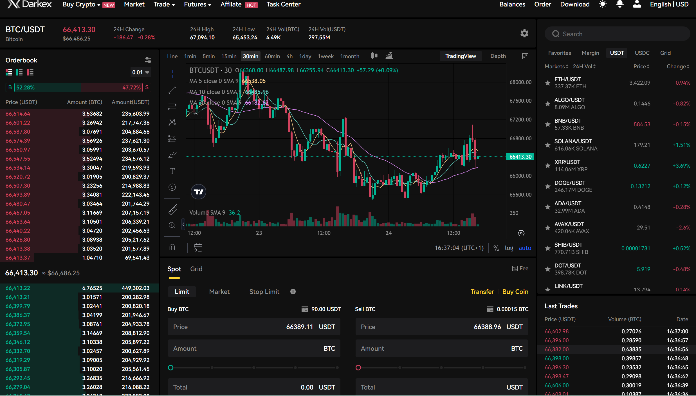Drag the Buy BTC amount slider
Screen dimensions: 696x396
point(171,367)
